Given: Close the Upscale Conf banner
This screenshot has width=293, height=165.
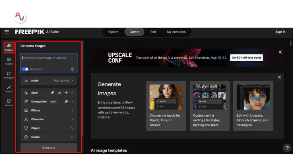Looking at the screenshot, I should tap(280, 52).
